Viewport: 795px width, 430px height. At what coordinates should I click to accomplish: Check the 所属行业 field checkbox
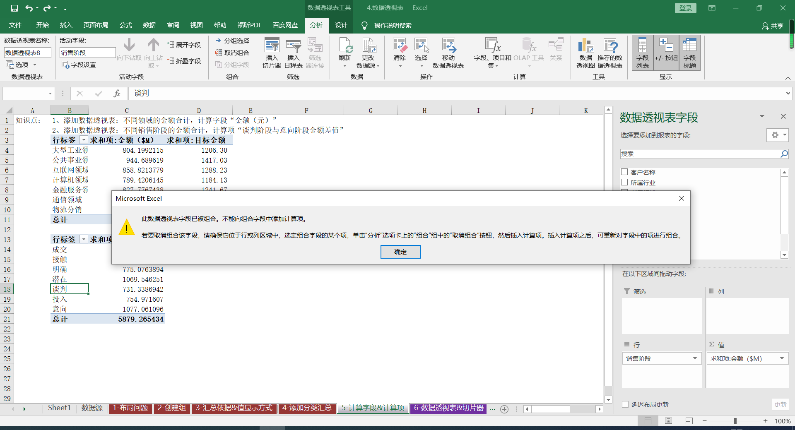[624, 182]
